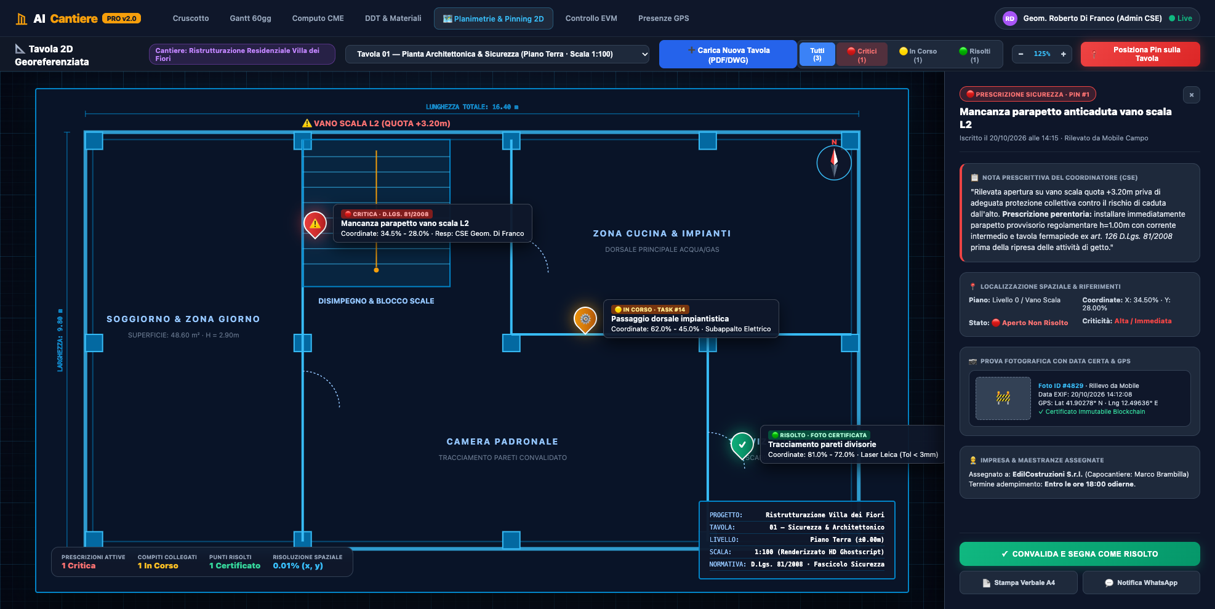Screen dimensions: 1215x609
Task: Click Carica Nuova Tavola (PDF/DWG) button
Action: pos(728,55)
